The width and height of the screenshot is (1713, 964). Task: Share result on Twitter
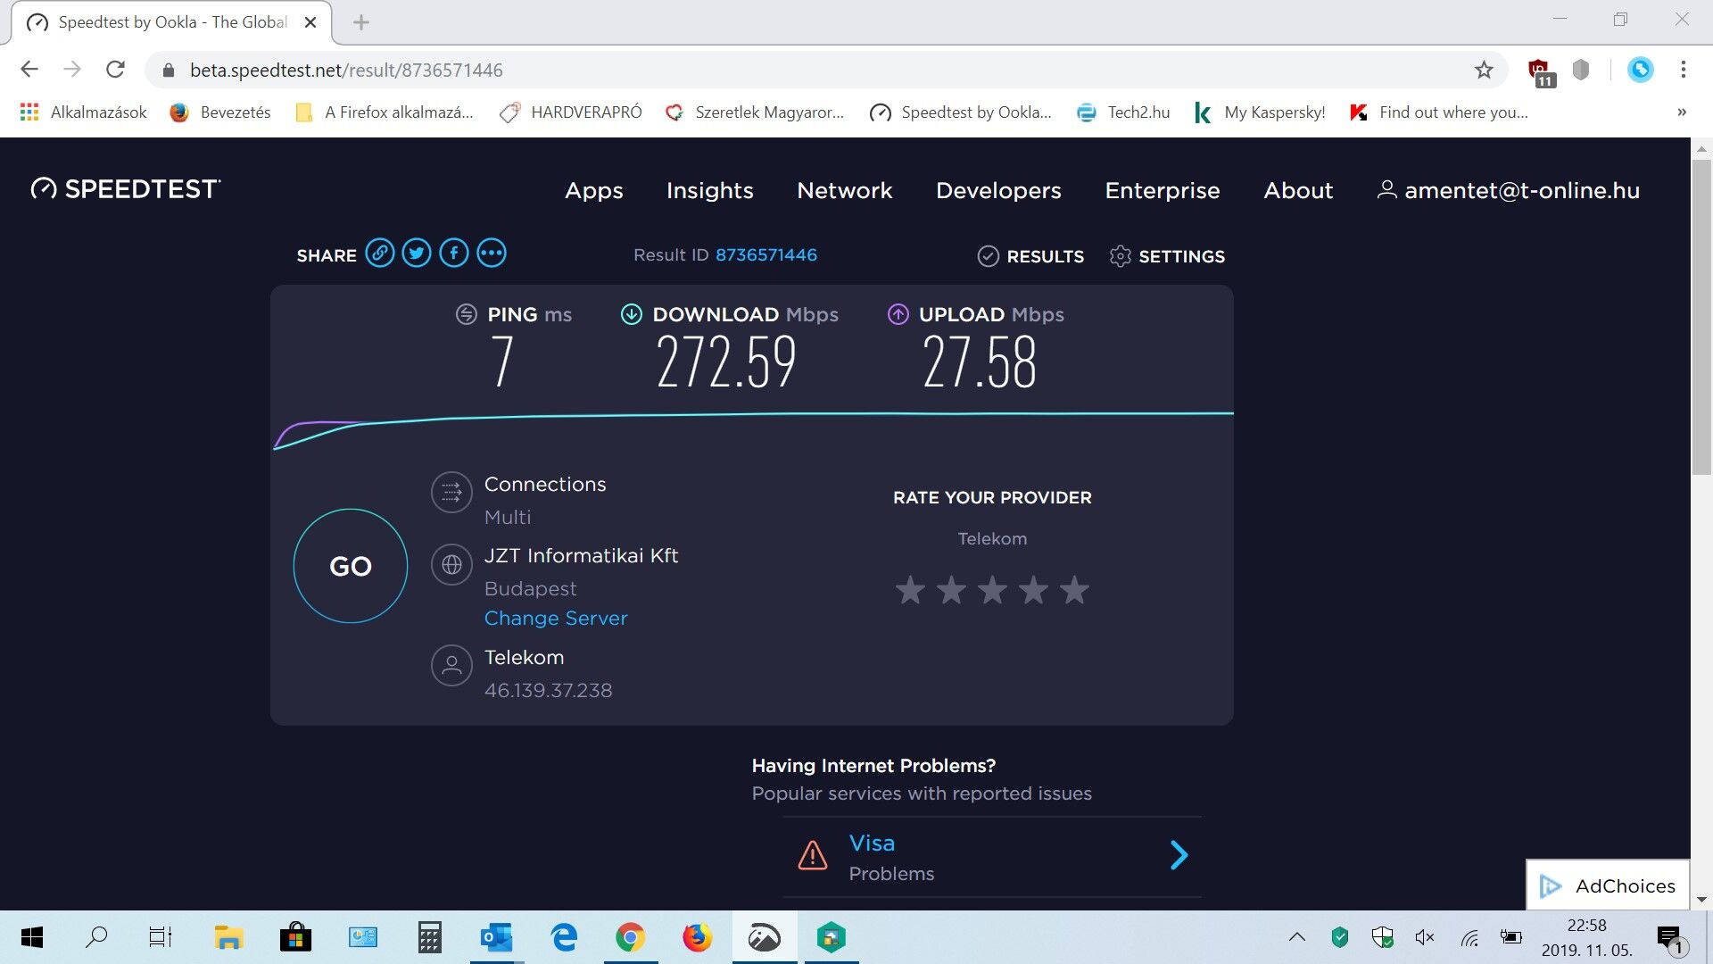[x=417, y=253]
